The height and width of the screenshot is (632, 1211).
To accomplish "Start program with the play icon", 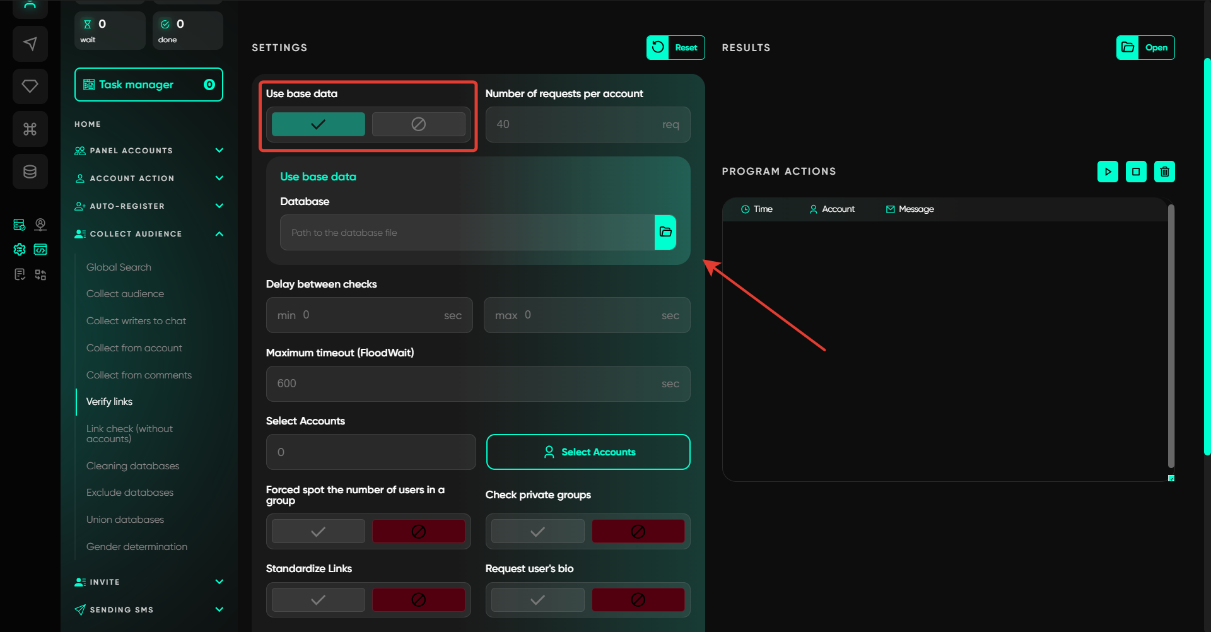I will (x=1108, y=172).
